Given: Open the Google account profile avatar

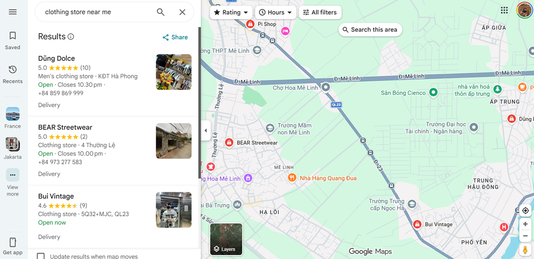Looking at the screenshot, I should coord(525,10).
